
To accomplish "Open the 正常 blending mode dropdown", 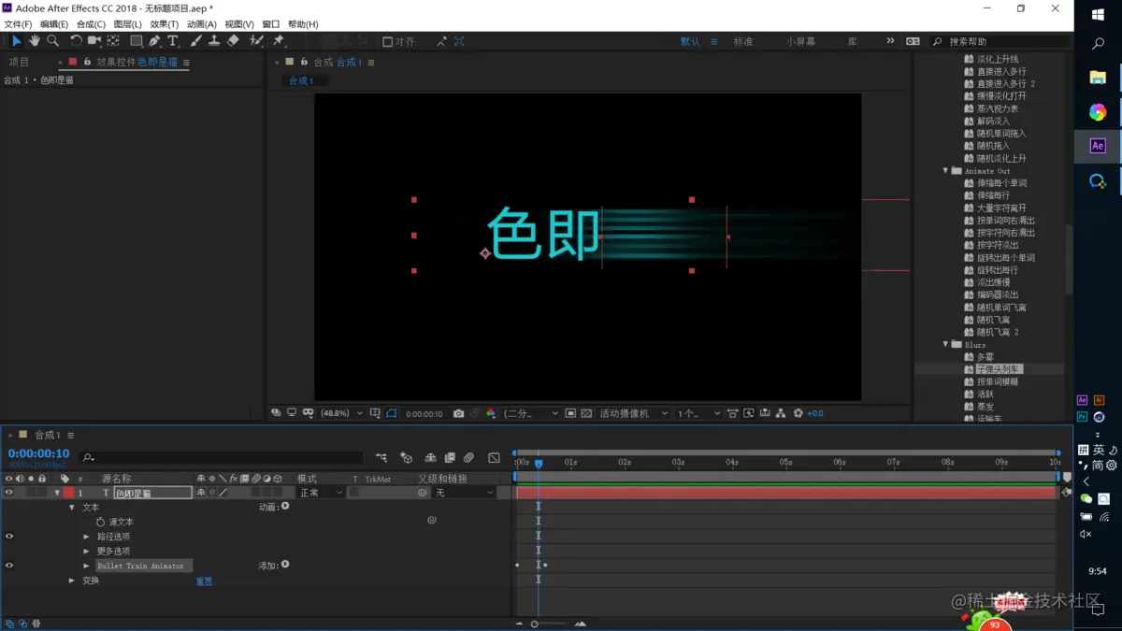I will pyautogui.click(x=322, y=493).
